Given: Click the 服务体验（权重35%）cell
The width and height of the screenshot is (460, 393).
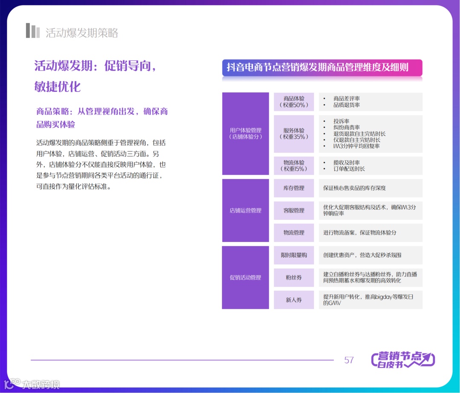Looking at the screenshot, I should click(294, 134).
